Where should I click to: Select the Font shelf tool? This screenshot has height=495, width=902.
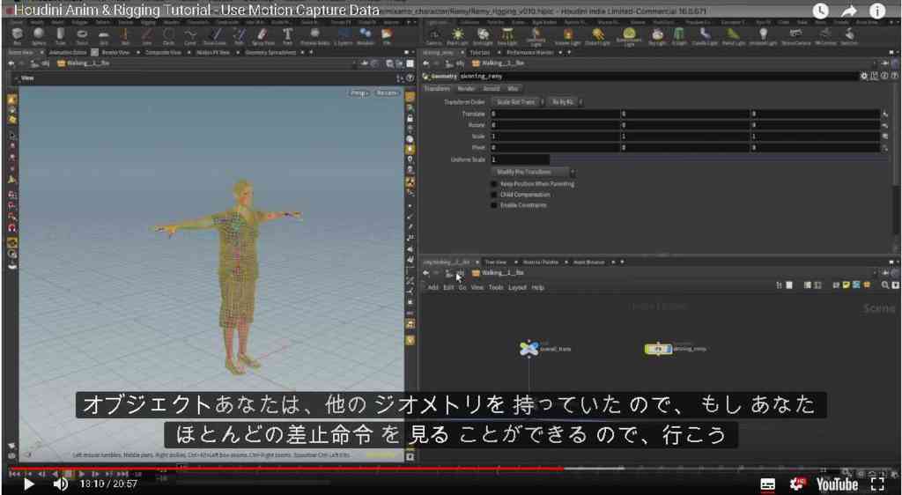pyautogui.click(x=288, y=36)
